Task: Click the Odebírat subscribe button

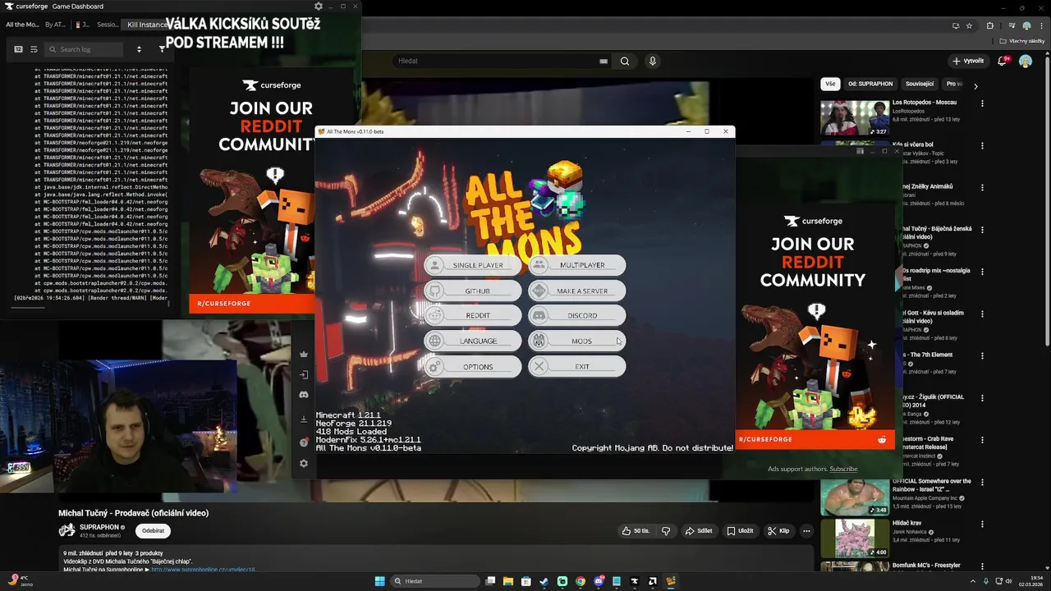Action: [x=153, y=531]
